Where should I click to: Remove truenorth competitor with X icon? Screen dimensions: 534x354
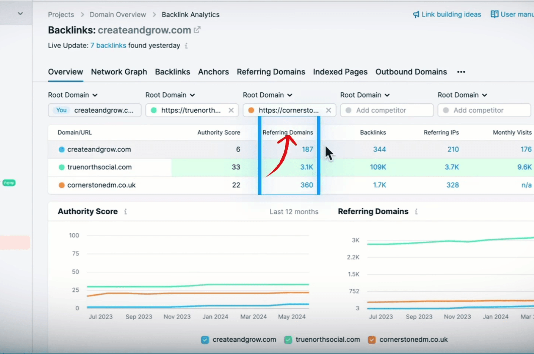click(x=231, y=110)
